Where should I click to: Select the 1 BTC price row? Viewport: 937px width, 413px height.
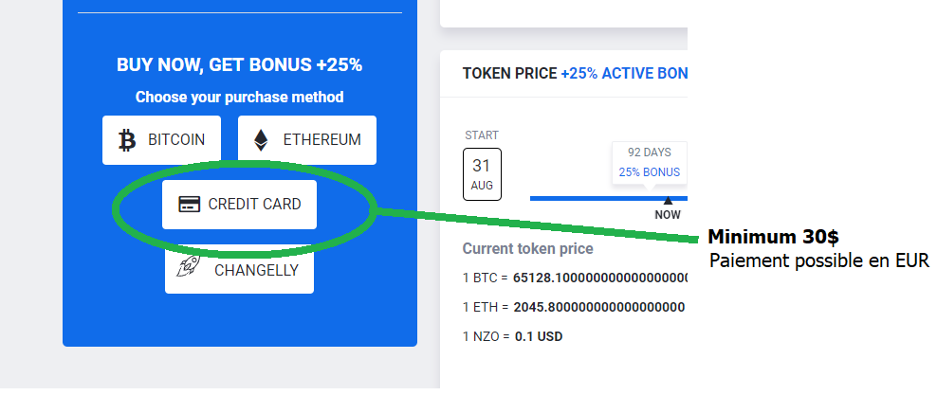pyautogui.click(x=574, y=278)
